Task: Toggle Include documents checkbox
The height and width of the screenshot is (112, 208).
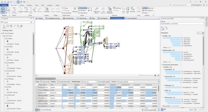Action: (x=58, y=82)
